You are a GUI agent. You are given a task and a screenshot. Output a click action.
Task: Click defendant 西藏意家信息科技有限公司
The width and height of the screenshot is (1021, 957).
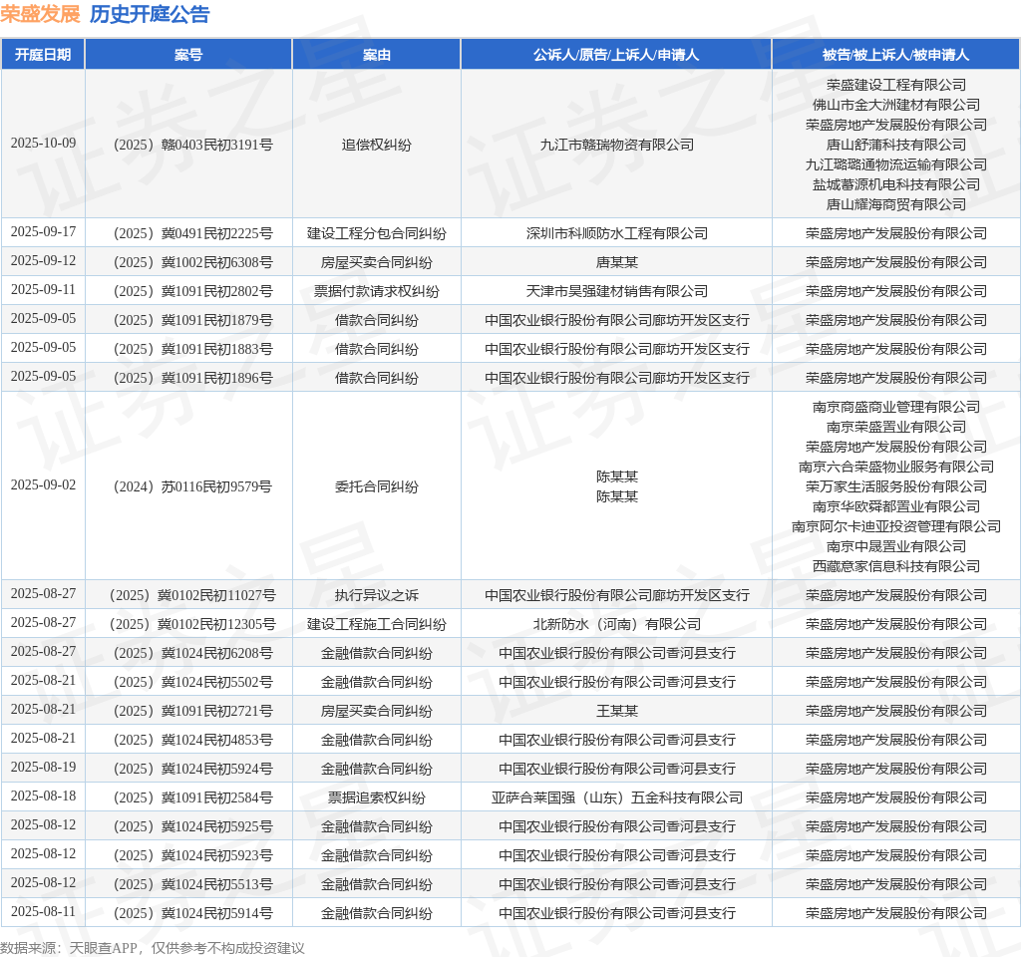pyautogui.click(x=896, y=566)
